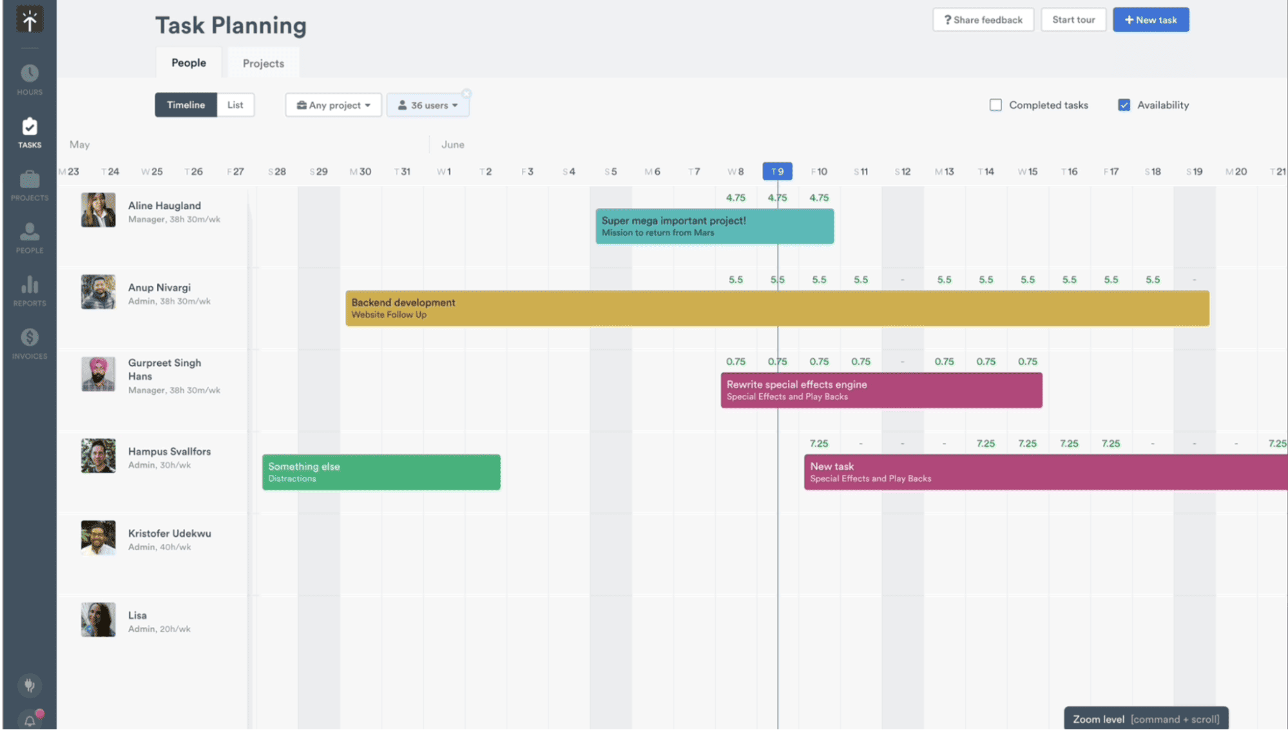Open the Projects sidebar icon
Screen dimensions: 1288x730
[29, 186]
